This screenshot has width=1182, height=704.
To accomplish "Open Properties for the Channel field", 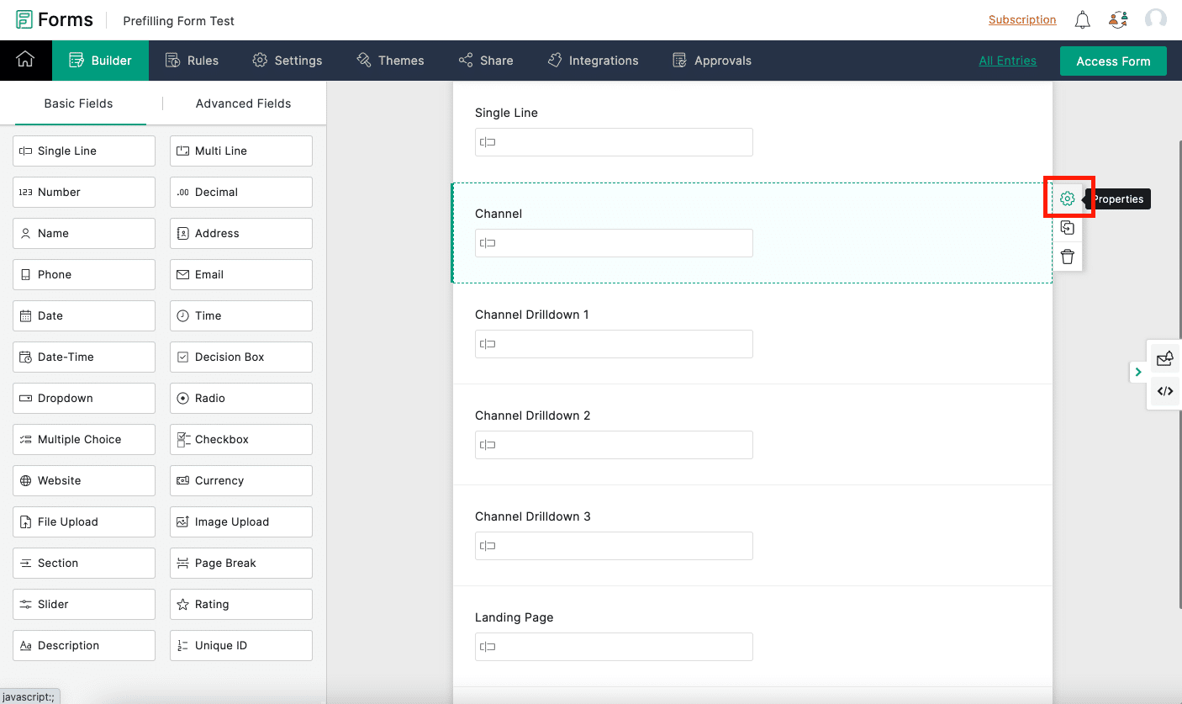I will [1068, 198].
